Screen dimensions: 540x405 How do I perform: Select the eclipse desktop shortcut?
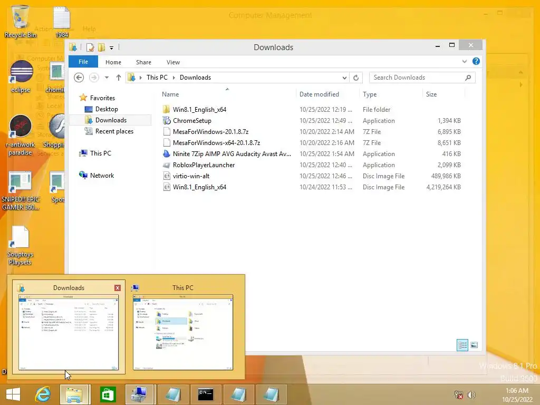tap(21, 76)
